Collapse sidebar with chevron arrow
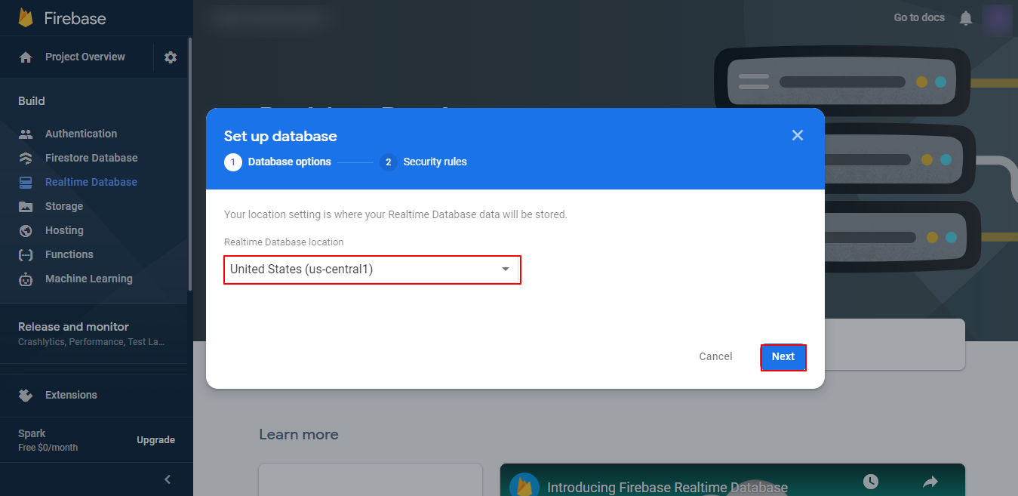 coord(168,479)
